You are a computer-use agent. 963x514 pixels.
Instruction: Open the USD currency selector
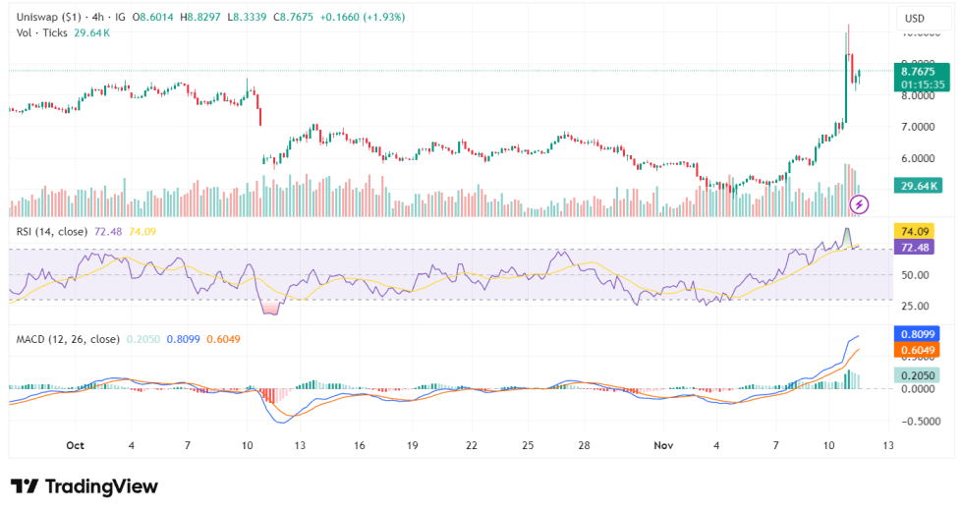[914, 18]
